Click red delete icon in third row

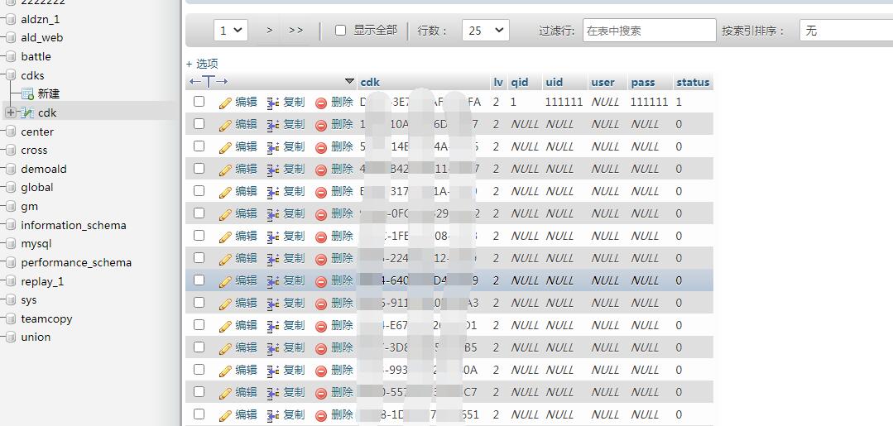pos(320,147)
